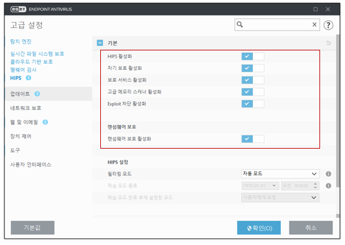
Task: Select 네트워크 보호 in sidebar
Action: pos(26,108)
